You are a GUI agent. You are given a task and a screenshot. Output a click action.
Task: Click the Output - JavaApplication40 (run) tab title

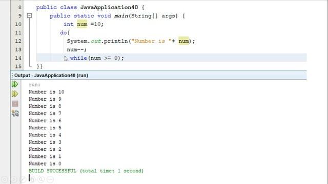tap(51, 75)
